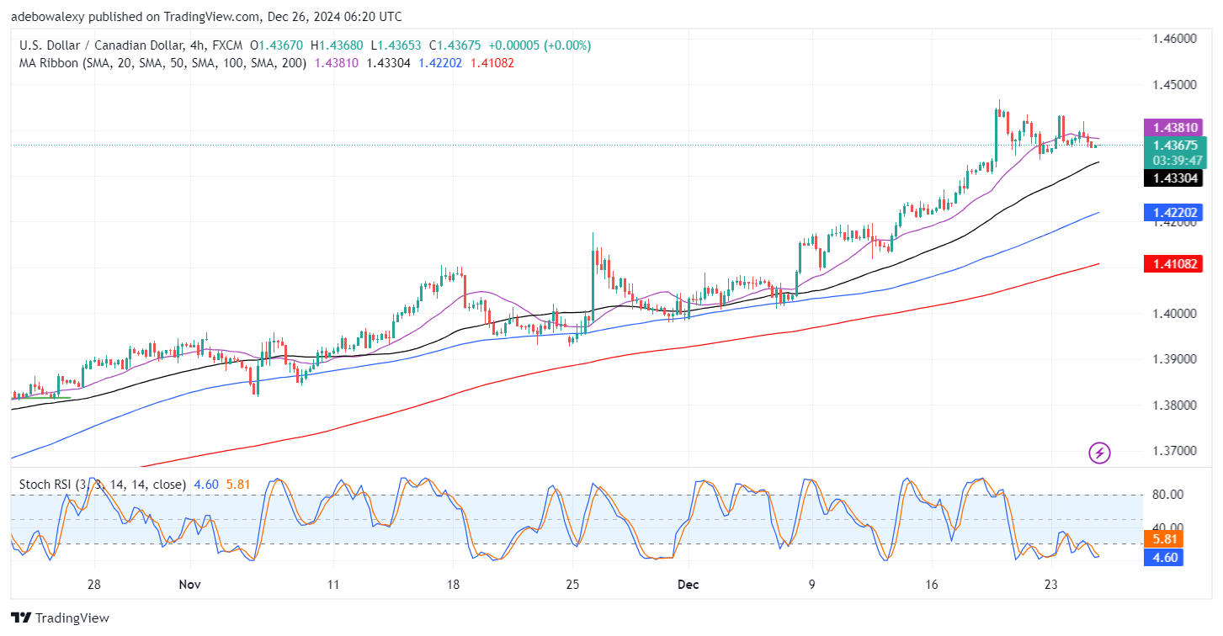1223x636 pixels.
Task: Click the Nov date label on time axis
Action: [190, 585]
